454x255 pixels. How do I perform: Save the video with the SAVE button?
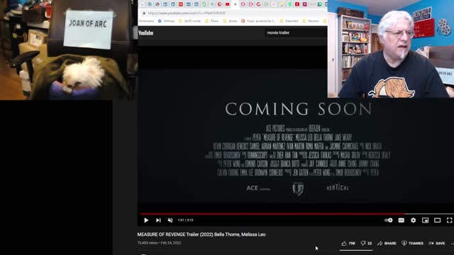coord(437,244)
